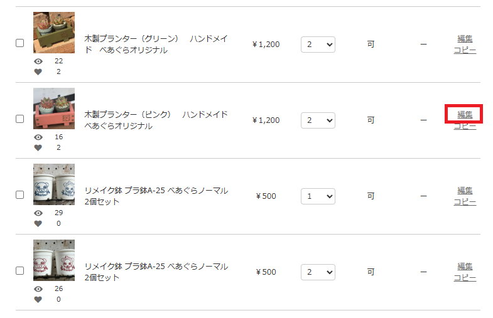Click コピー link for the green planter
This screenshot has width=493, height=318.
[x=465, y=50]
